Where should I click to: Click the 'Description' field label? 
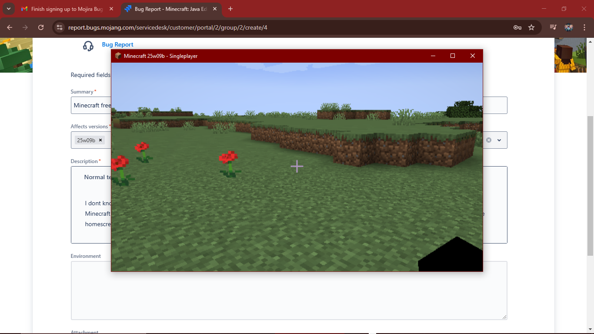point(84,161)
